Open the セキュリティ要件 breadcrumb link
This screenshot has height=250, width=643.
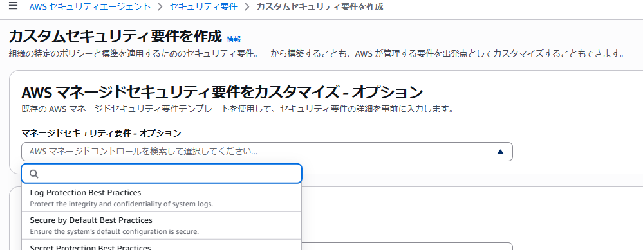point(203,7)
